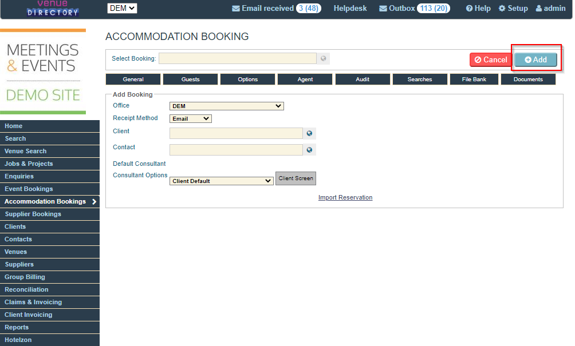The image size is (575, 346).
Task: Open the Receipt Method dropdown
Action: 190,118
